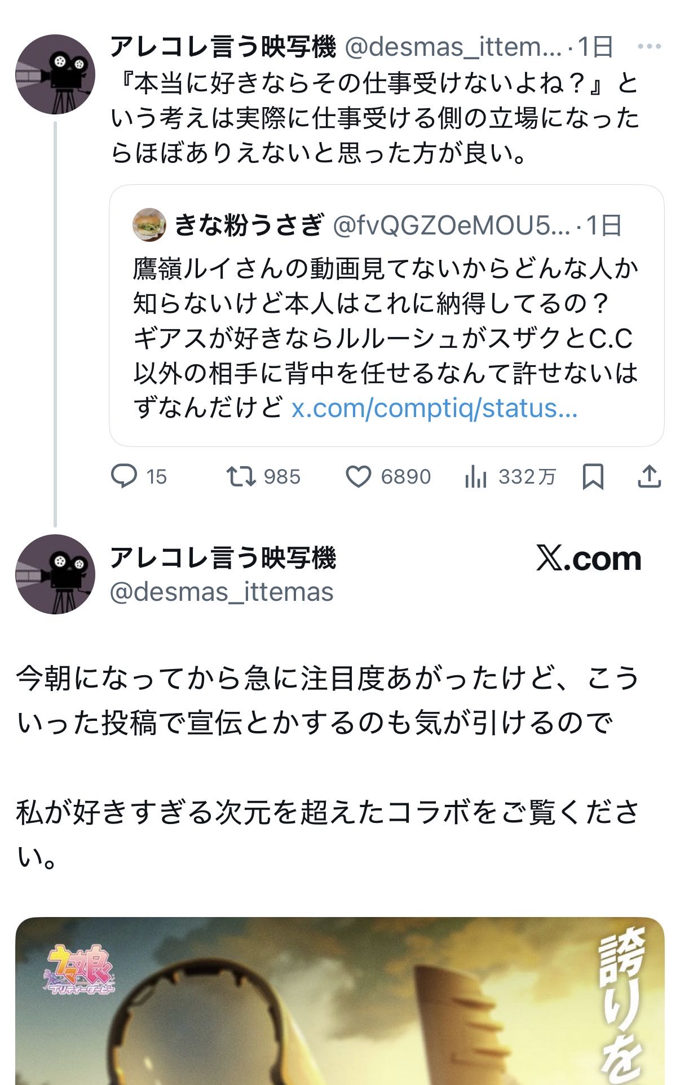Tap the アレコレ言う映写機 name on top post
Viewport: 680px width, 1085px height.
coord(223,46)
